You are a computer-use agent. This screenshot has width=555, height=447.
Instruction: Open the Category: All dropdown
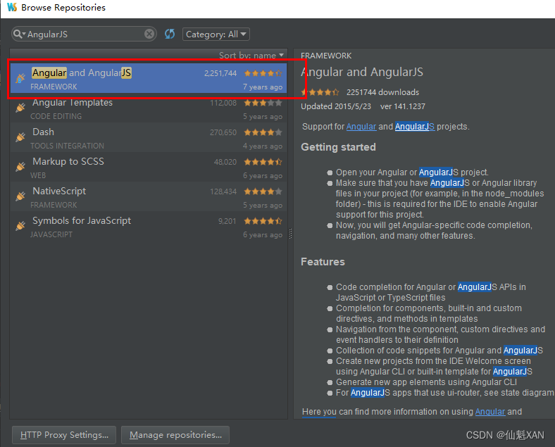[216, 34]
